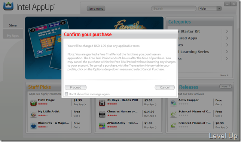Select the Chess vs Human or... title

(x=122, y=111)
